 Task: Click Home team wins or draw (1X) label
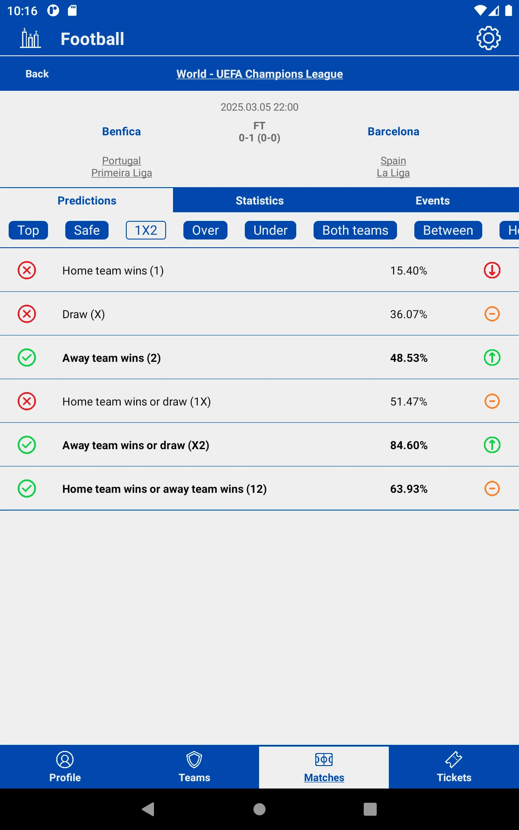(137, 402)
